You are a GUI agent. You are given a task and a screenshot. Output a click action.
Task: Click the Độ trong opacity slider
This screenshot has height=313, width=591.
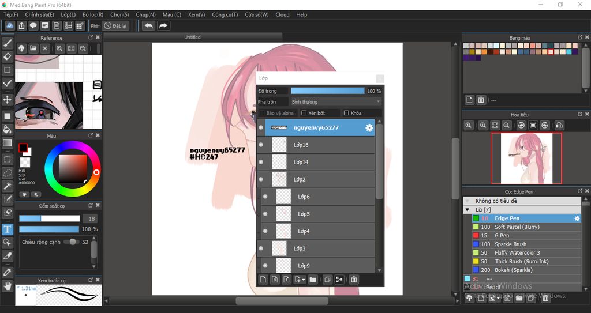pyautogui.click(x=328, y=91)
